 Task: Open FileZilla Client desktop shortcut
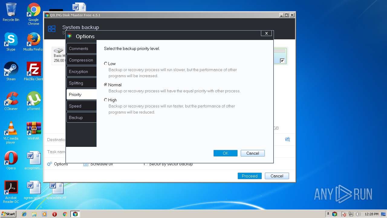(34, 71)
